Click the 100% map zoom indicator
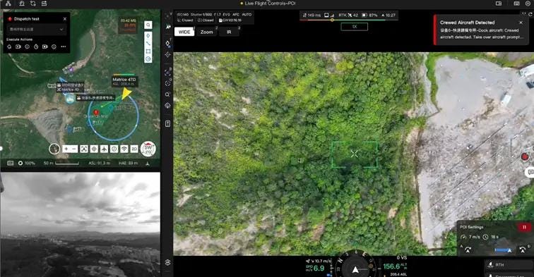534x277 pixels. click(27, 163)
